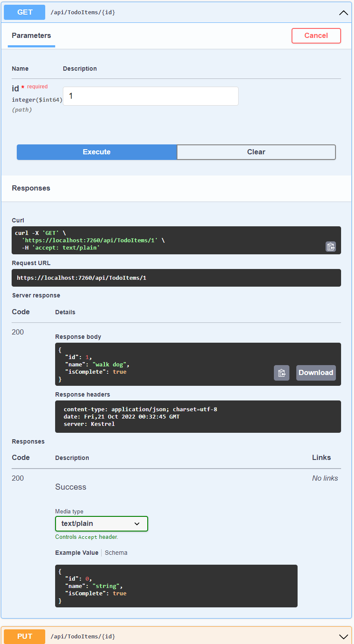The height and width of the screenshot is (644, 354).
Task: Click the blue GET method badge
Action: point(25,13)
